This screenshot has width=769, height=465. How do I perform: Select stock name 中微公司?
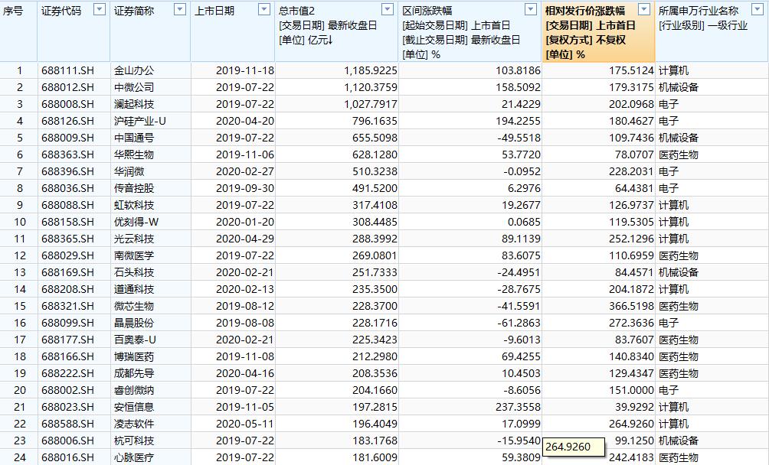pyautogui.click(x=134, y=87)
